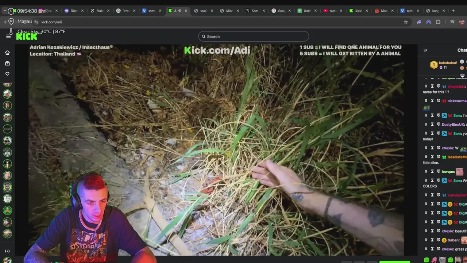Open kakabaka6 top gifter profile

click(x=448, y=63)
